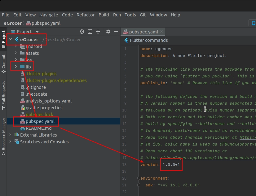Image resolution: width=256 pixels, height=196 pixels.
Task: Click the Expand All icon
Action: (x=90, y=32)
